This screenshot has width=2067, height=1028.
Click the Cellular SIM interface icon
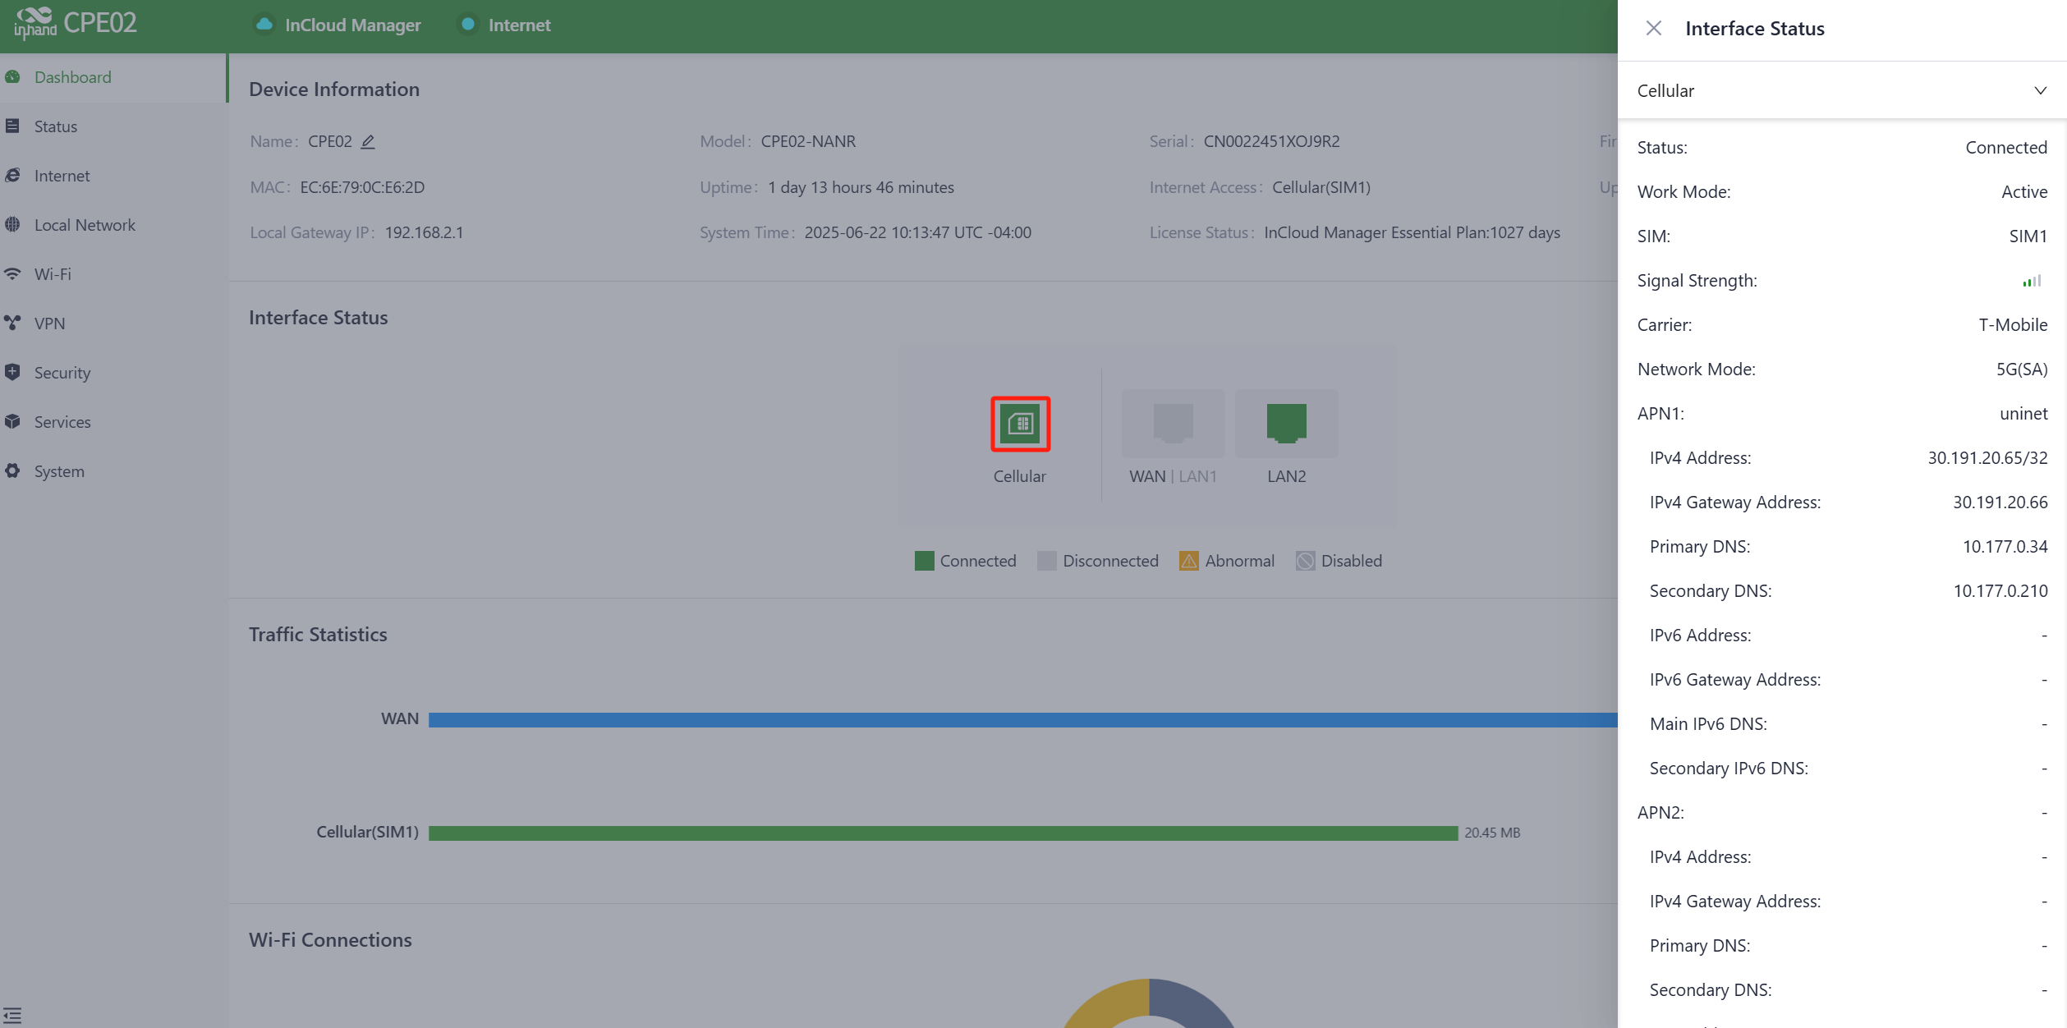pos(1020,424)
